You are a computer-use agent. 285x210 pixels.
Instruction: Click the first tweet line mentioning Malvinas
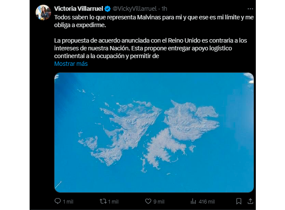pos(154,17)
